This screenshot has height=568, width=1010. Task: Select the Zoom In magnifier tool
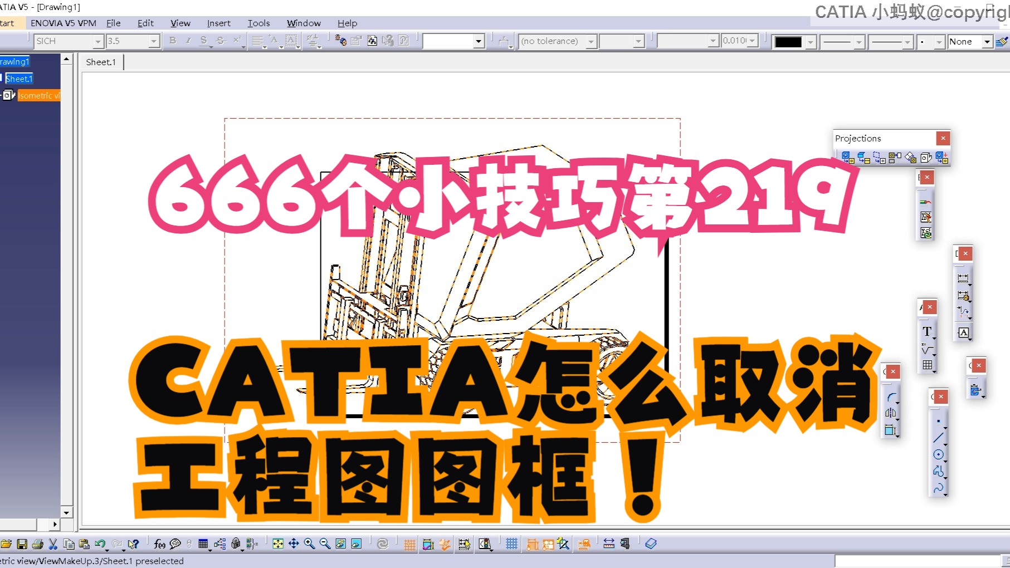pos(308,543)
